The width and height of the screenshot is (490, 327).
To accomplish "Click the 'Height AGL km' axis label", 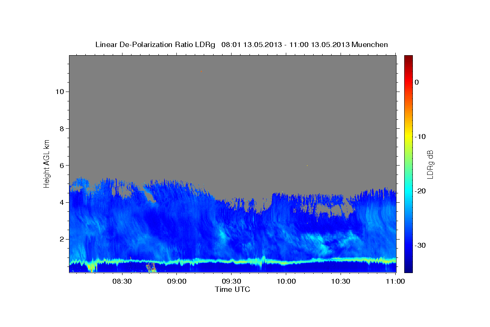I will tap(47, 163).
